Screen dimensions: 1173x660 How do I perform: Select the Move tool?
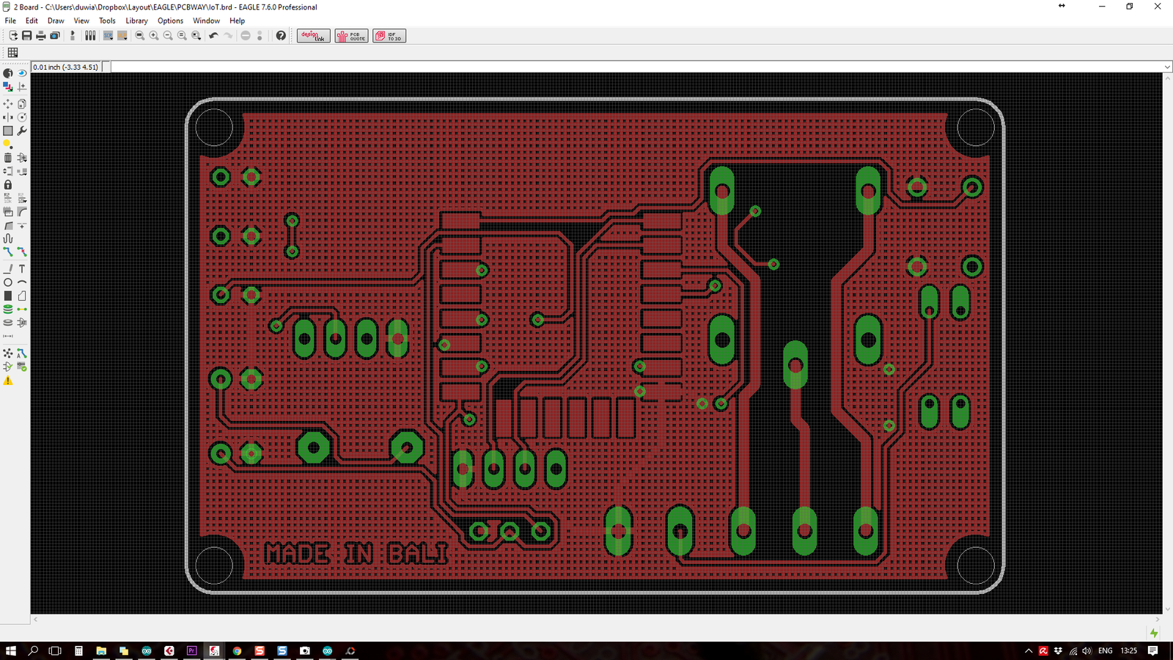(8, 104)
